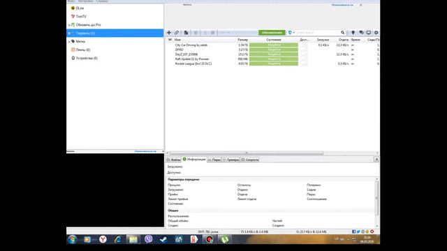Viewport: 447px width, 251px height.
Task: Select Ленты (0) in the sidebar
Action: coord(82,50)
